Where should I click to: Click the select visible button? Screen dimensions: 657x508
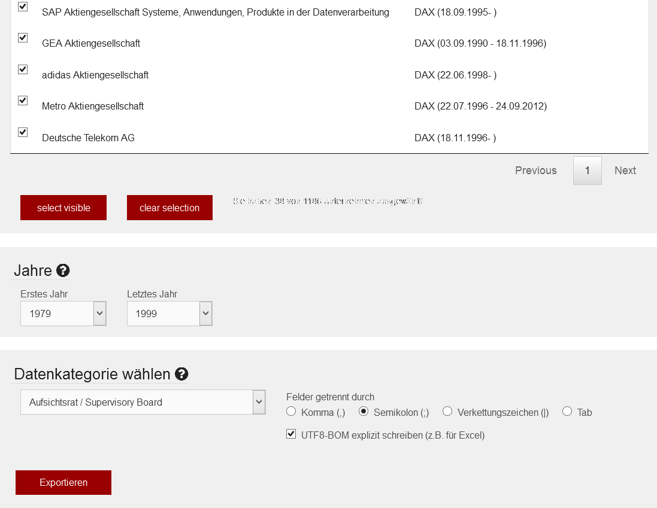(63, 208)
